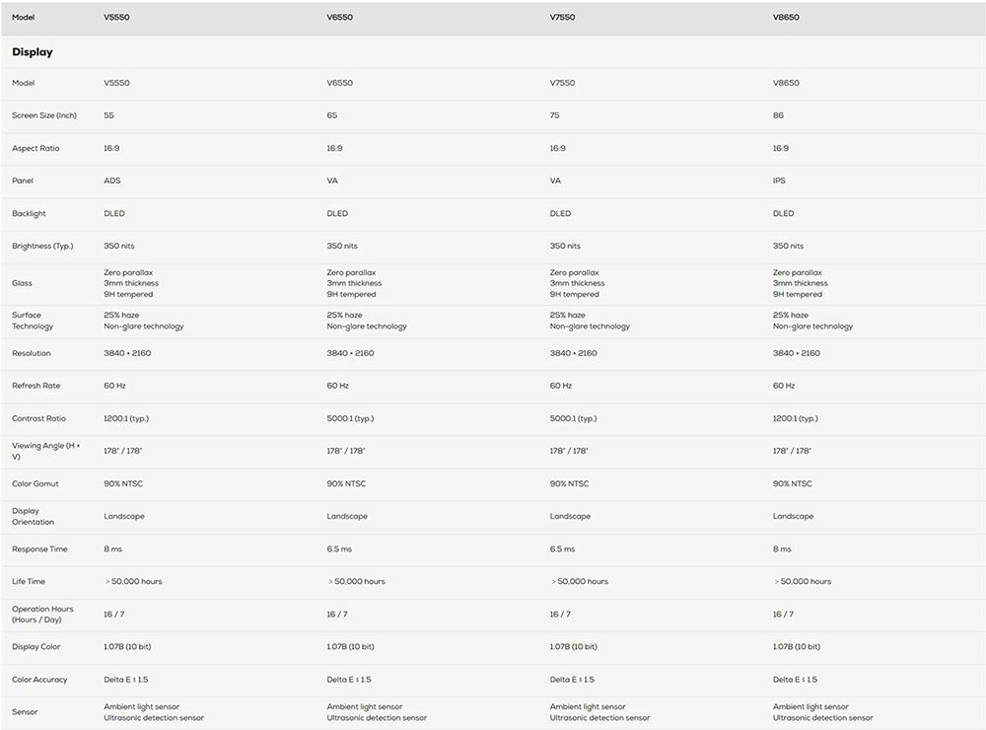Screen dimensions: 986x730
Task: Select the Color Accuracy row label
Action: 39,680
